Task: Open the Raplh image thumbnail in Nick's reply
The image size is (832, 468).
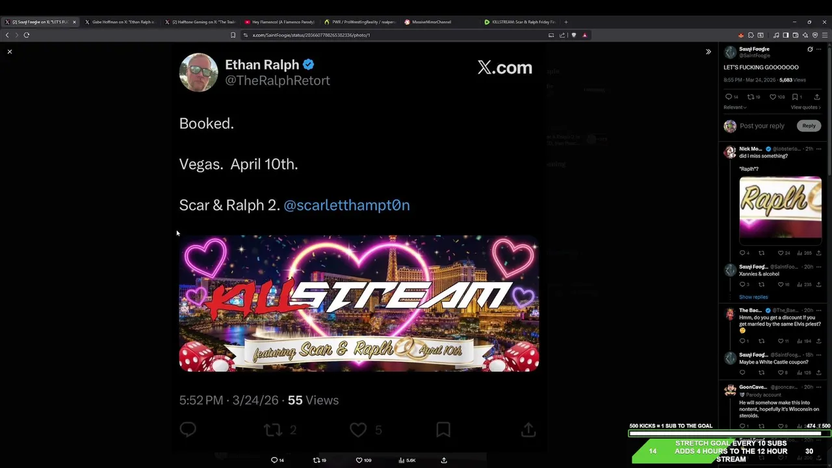Action: click(x=780, y=209)
